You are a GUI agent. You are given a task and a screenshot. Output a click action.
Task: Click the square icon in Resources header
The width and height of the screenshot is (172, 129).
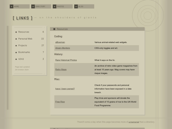tap(54, 29)
